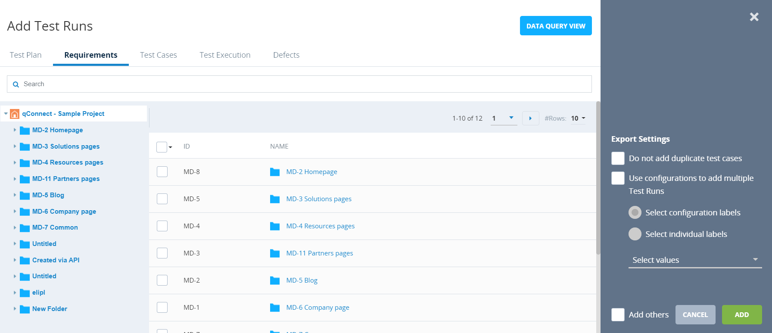Click the next page arrow button
This screenshot has height=333, width=772.
pyautogui.click(x=530, y=118)
